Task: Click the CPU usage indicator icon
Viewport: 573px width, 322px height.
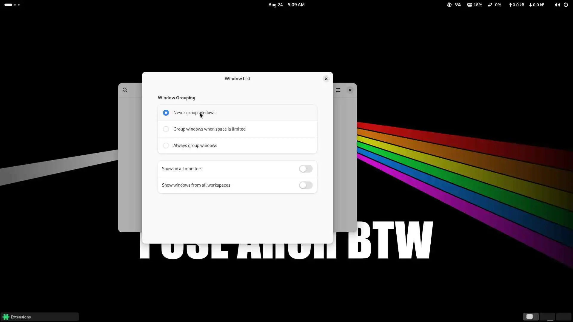Action: [x=449, y=5]
